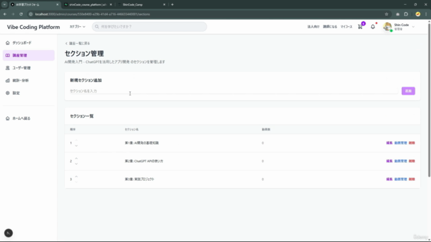Move section 2 up
Screen dimensions: 431x242
coord(76,159)
